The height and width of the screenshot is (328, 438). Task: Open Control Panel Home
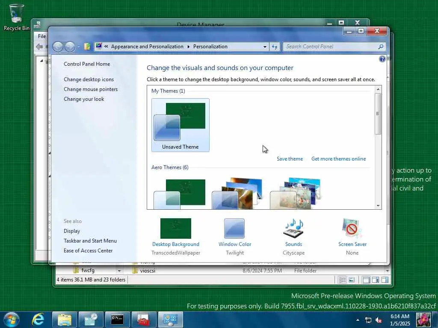click(x=87, y=64)
